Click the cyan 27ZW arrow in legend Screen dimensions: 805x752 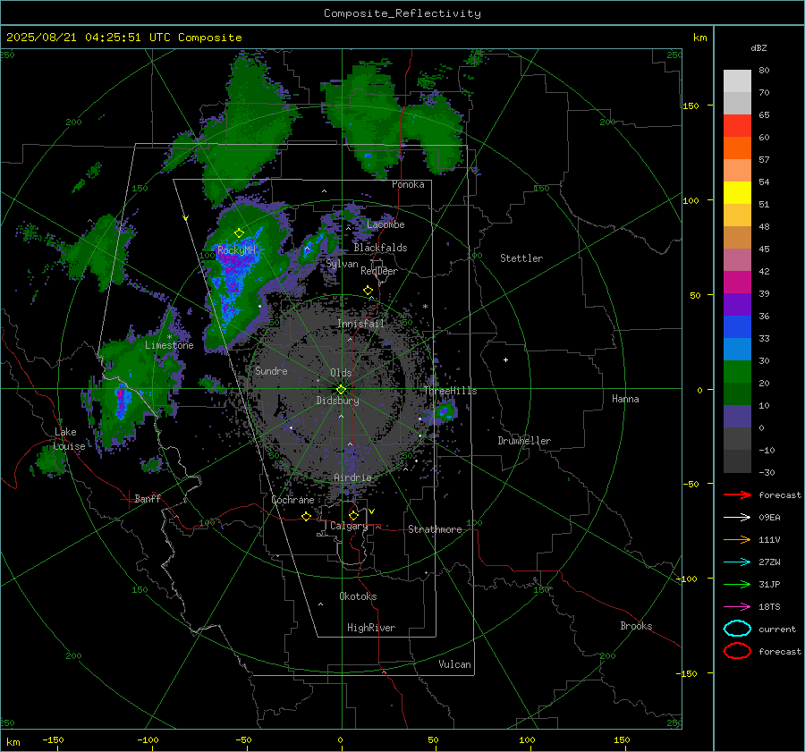point(737,562)
